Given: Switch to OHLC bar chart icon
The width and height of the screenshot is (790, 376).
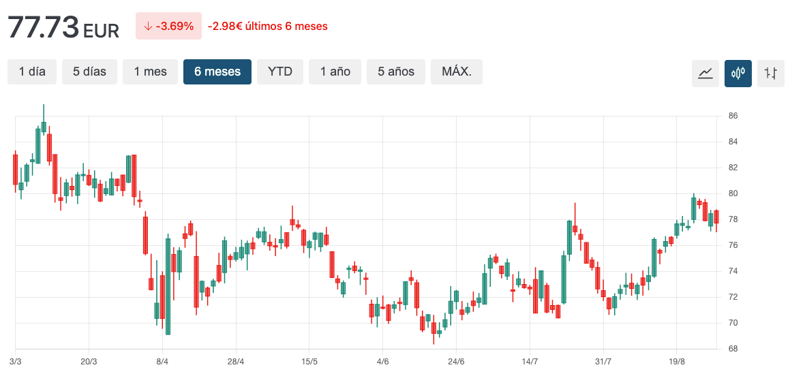Looking at the screenshot, I should pyautogui.click(x=770, y=72).
